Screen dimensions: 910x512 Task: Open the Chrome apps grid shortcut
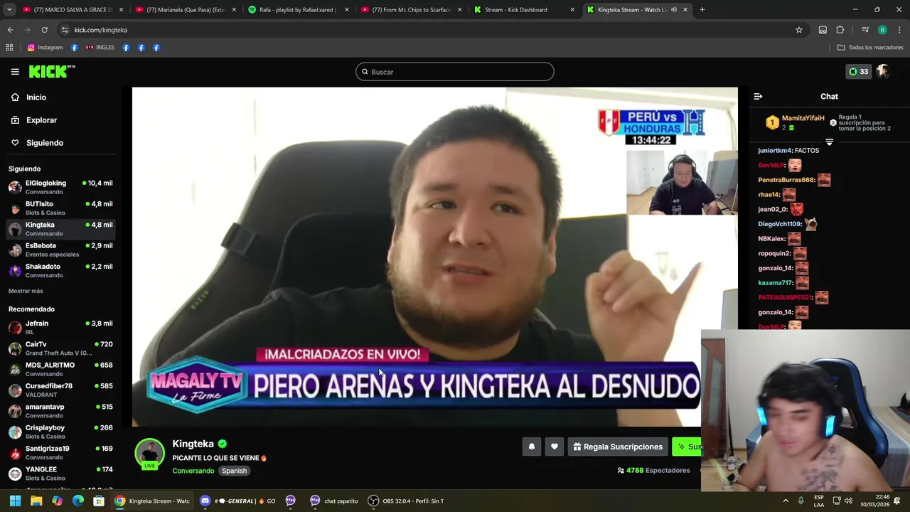(9, 48)
